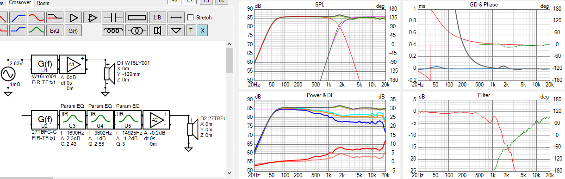This screenshot has height=179, width=565.
Task: Add a capacitor component
Action: pyautogui.click(x=112, y=18)
